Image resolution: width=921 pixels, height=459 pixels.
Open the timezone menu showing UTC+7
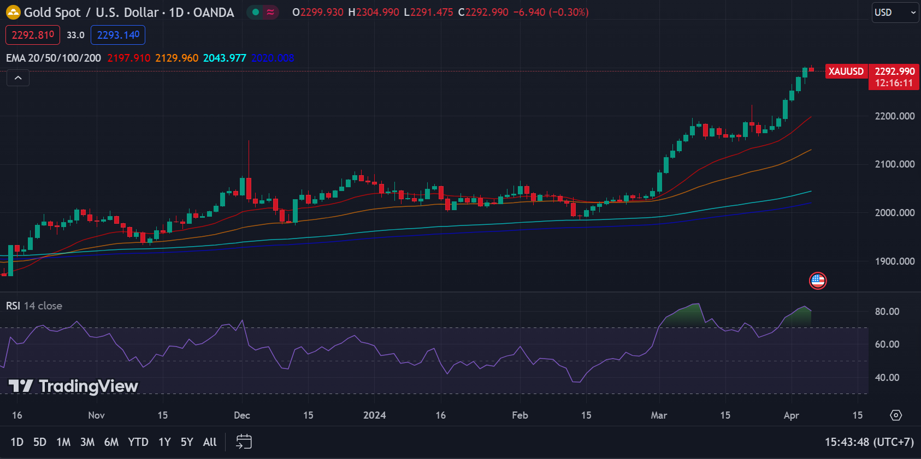click(869, 442)
